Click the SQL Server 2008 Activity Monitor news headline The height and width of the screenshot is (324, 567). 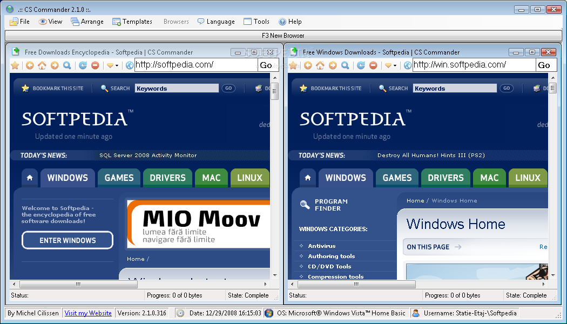pos(148,155)
